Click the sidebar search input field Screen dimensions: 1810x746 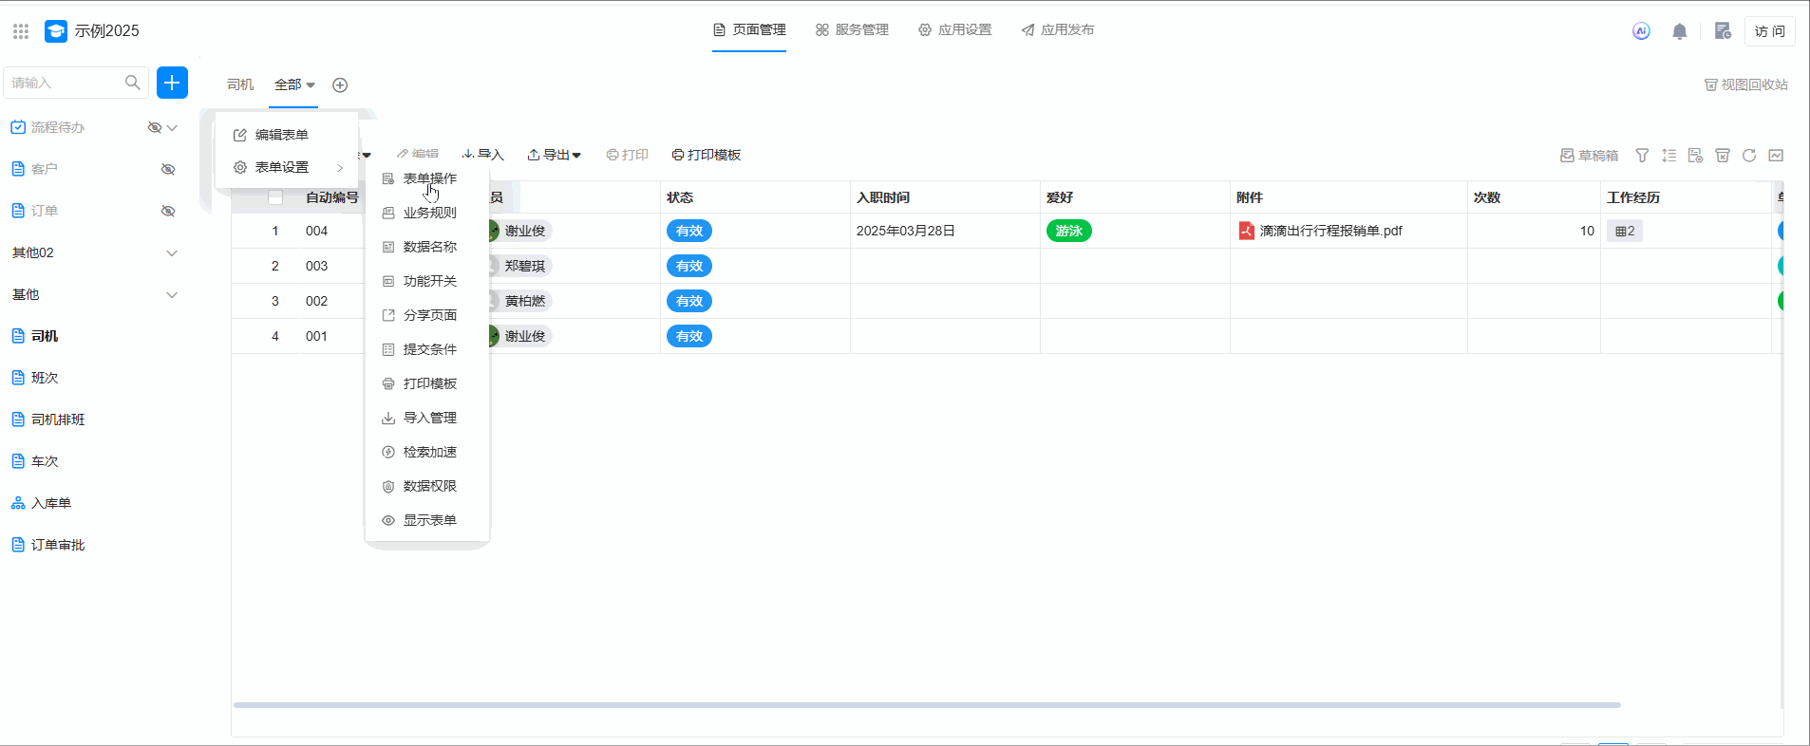click(65, 84)
